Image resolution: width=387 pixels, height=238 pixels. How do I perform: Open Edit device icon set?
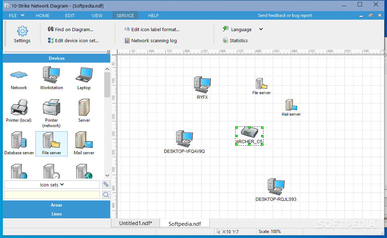click(x=73, y=40)
